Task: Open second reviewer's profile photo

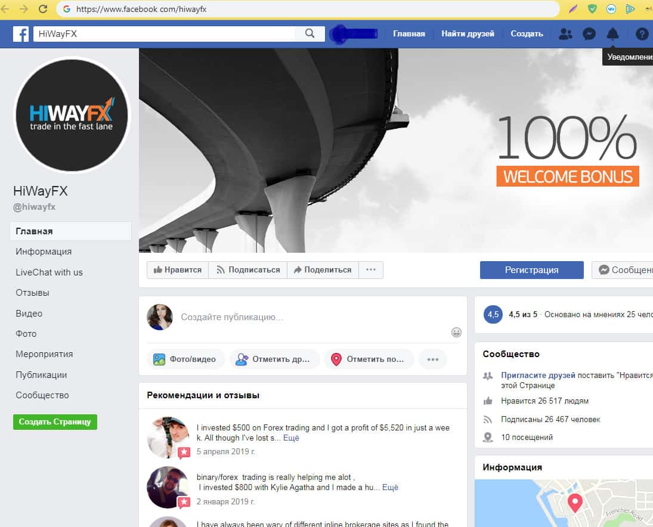Action: tap(168, 487)
